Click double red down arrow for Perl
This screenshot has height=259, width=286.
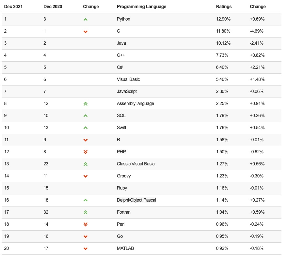tap(85, 224)
